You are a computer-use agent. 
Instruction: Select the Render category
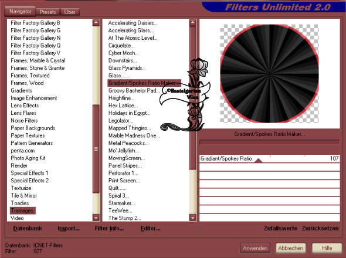pyautogui.click(x=19, y=165)
